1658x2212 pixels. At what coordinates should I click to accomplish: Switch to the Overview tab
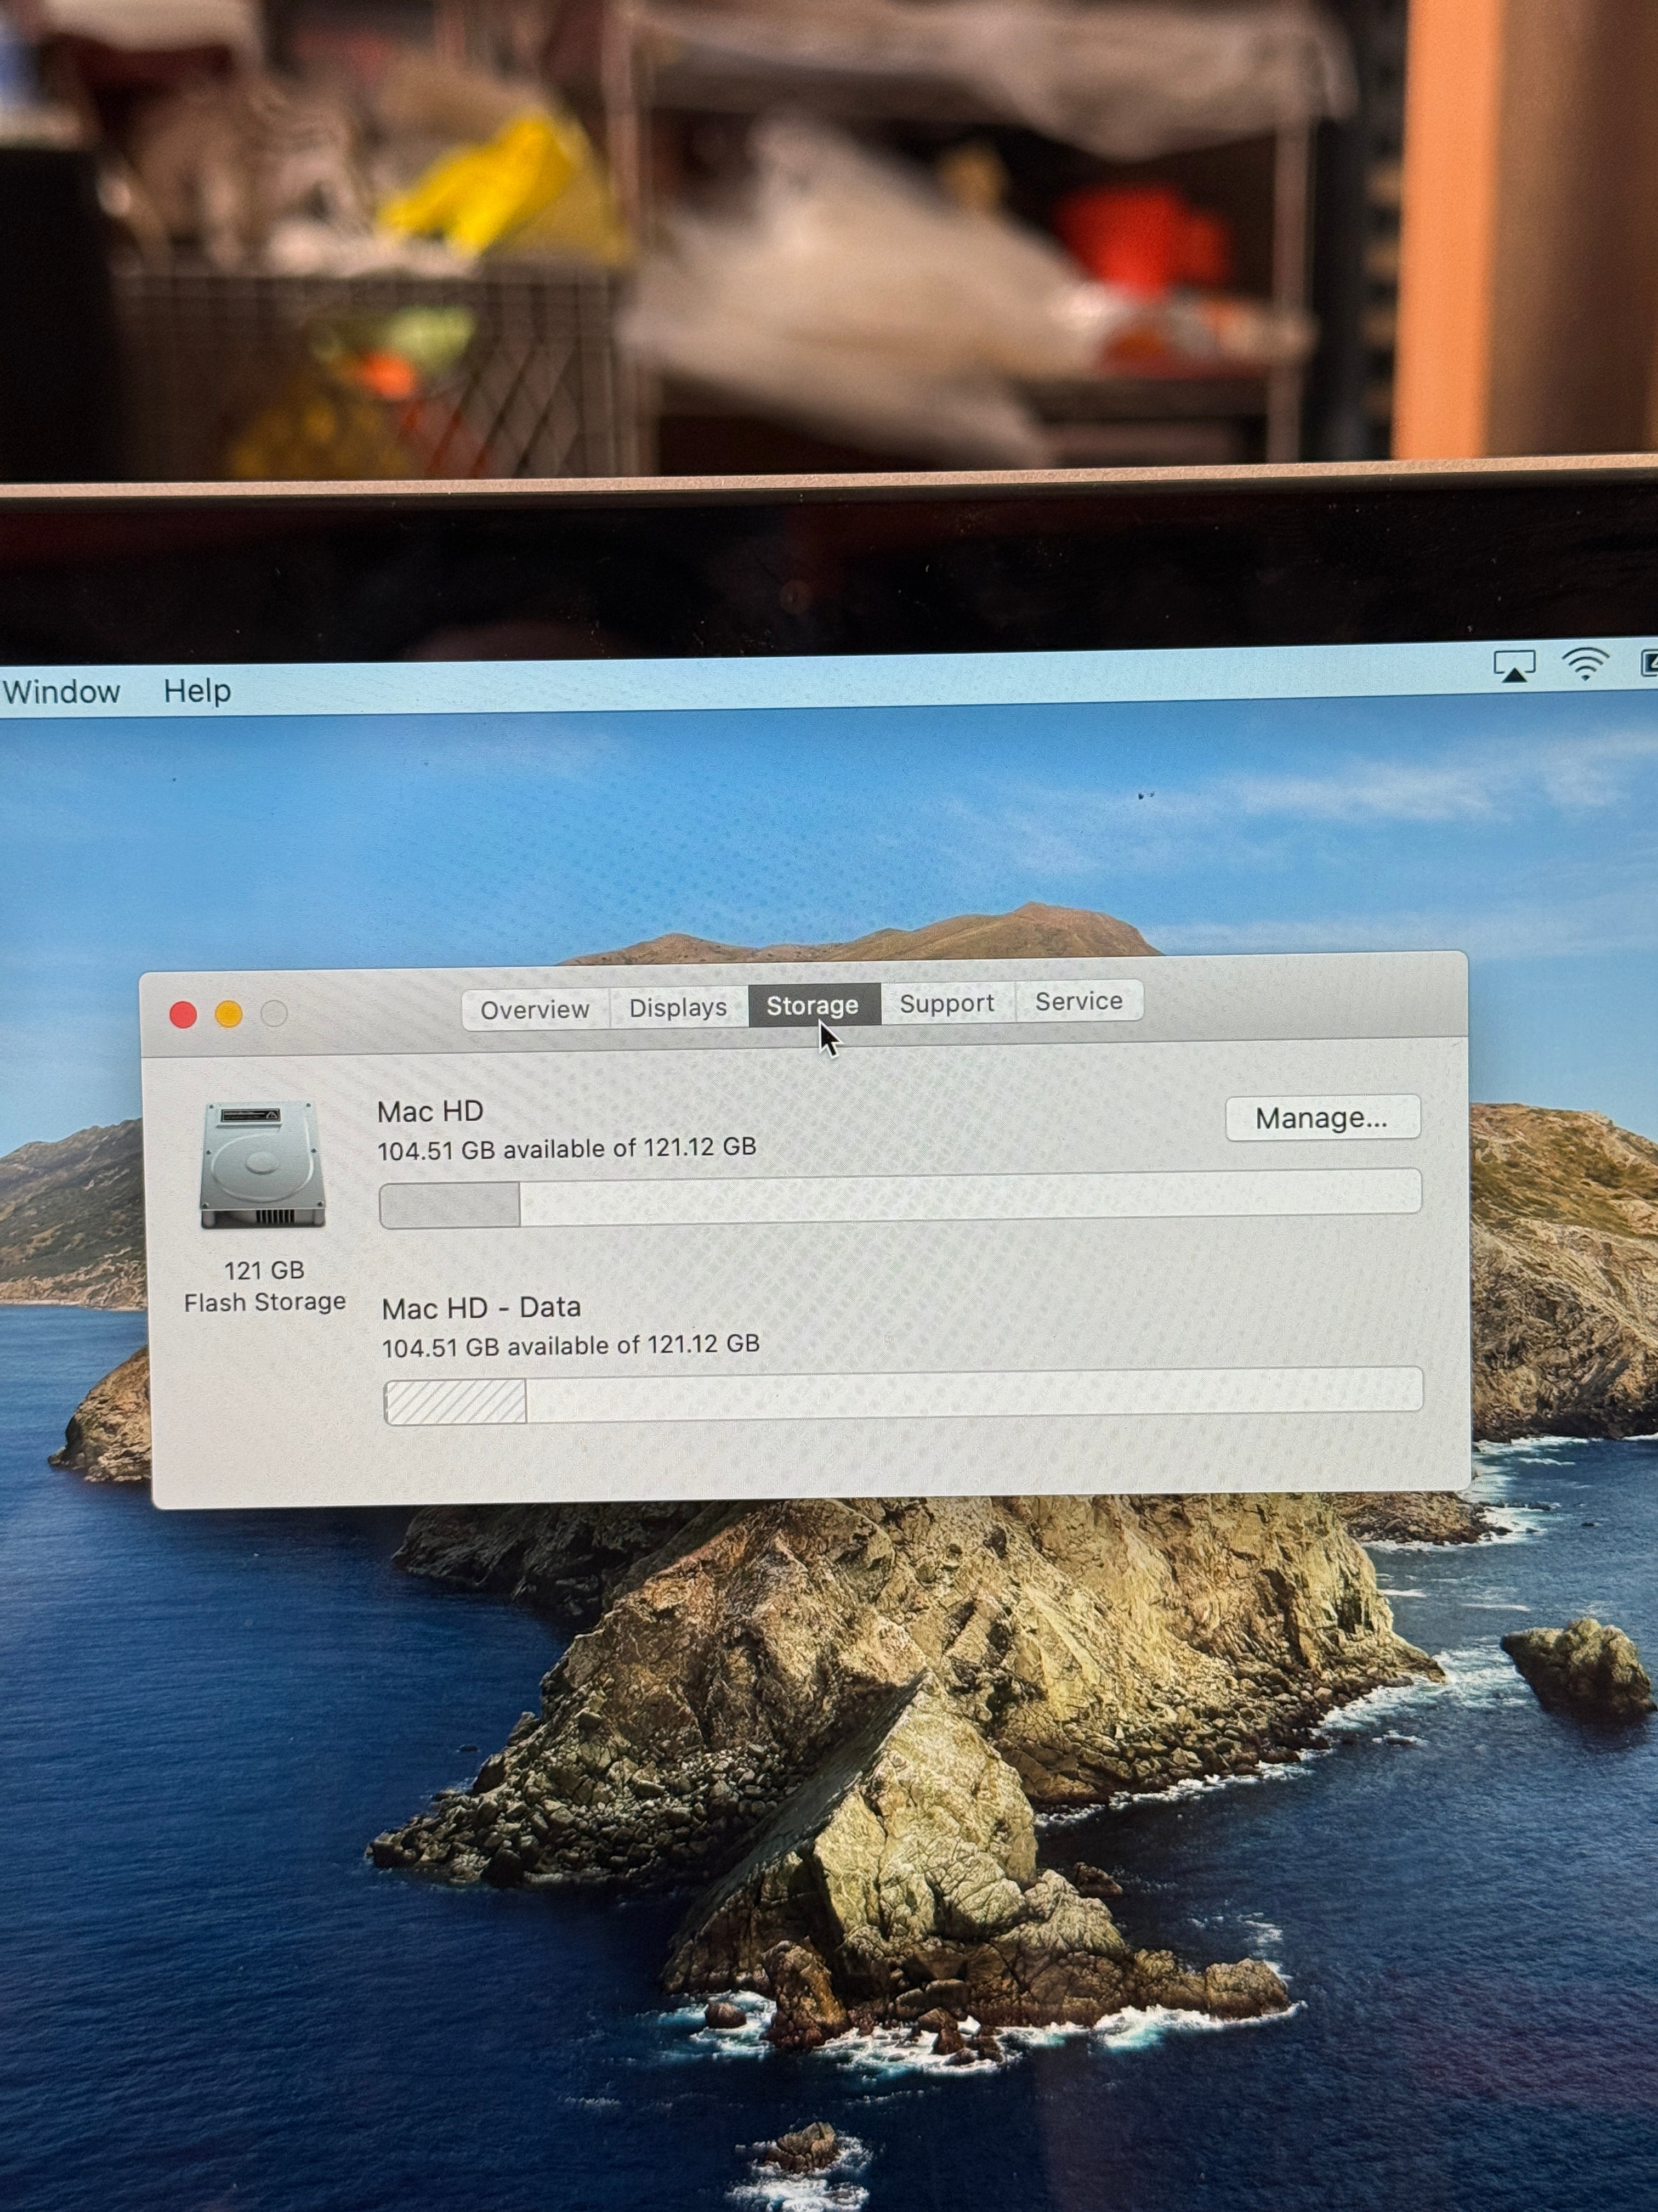[535, 1010]
